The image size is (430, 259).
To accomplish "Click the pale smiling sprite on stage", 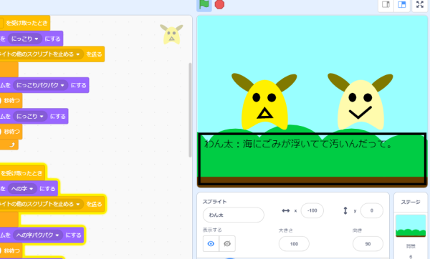I will point(360,102).
